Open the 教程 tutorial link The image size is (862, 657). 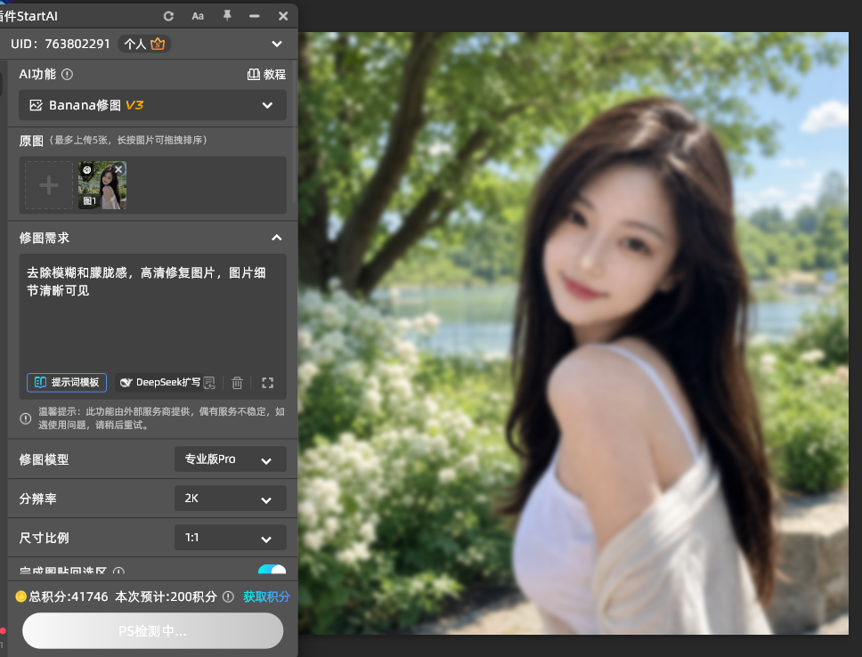click(x=266, y=74)
